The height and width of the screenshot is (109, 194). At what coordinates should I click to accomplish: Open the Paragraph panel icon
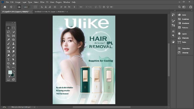click(173, 36)
